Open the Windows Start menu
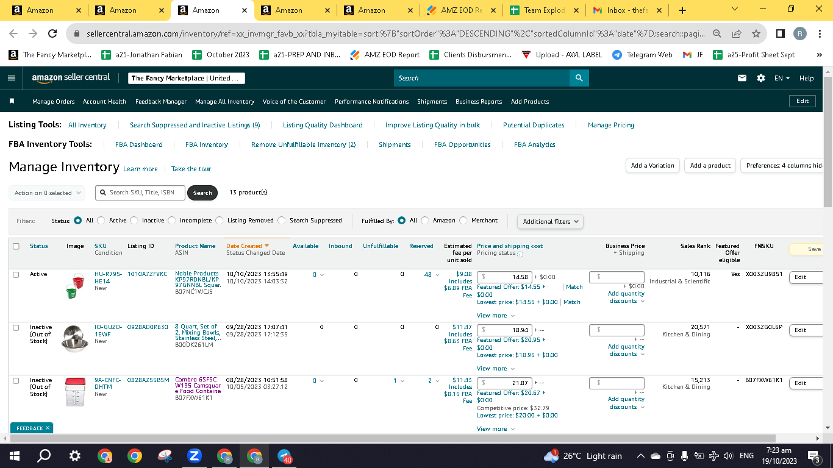833x468 pixels. pyautogui.click(x=15, y=456)
